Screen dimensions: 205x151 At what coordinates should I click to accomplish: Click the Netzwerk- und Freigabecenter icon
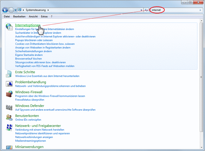pos(9,127)
